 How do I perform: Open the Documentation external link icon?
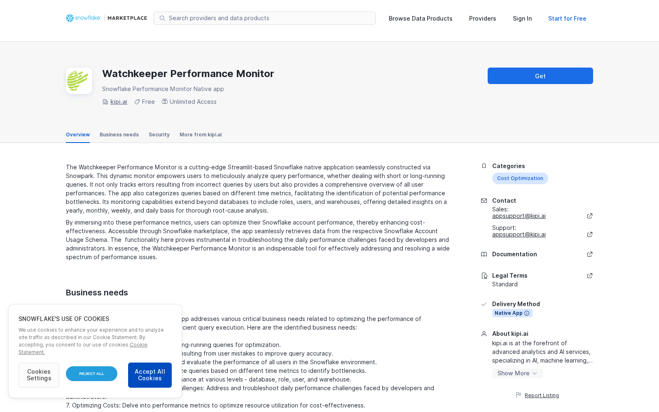tap(590, 254)
